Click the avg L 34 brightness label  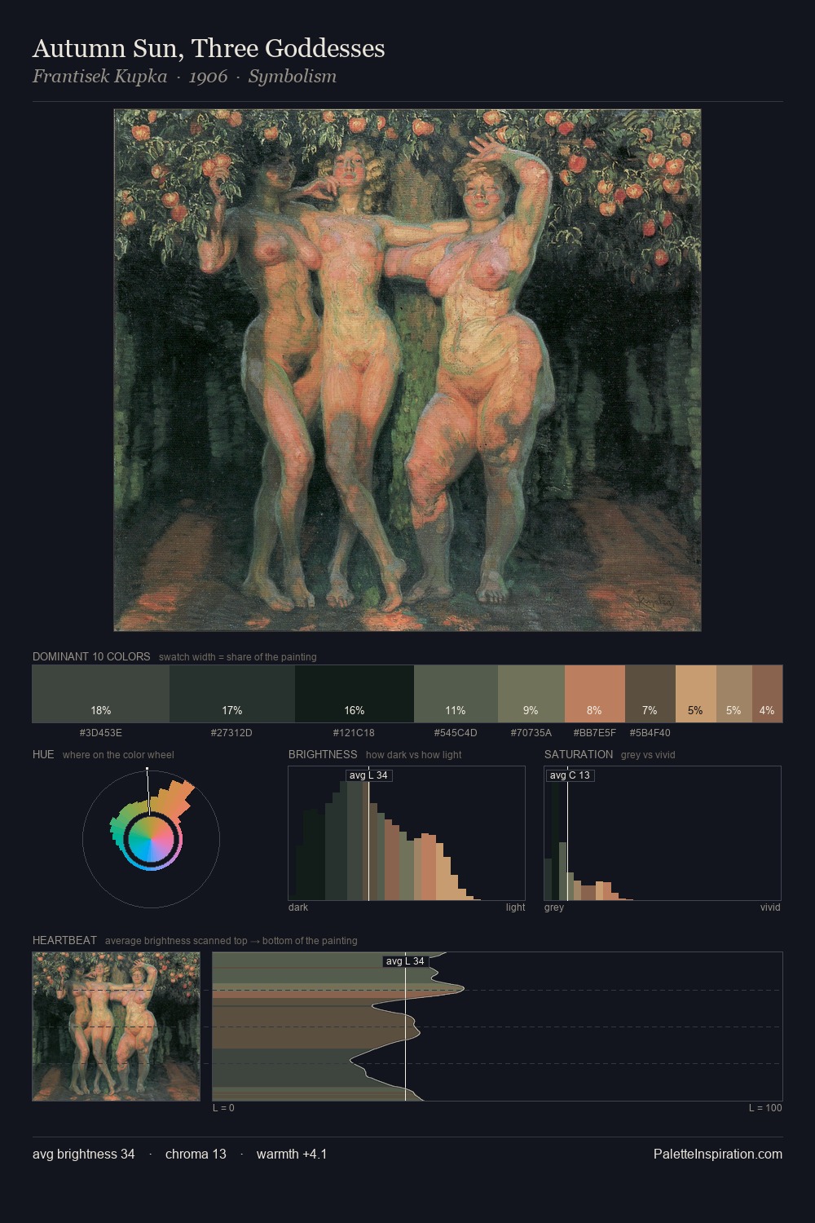click(368, 775)
